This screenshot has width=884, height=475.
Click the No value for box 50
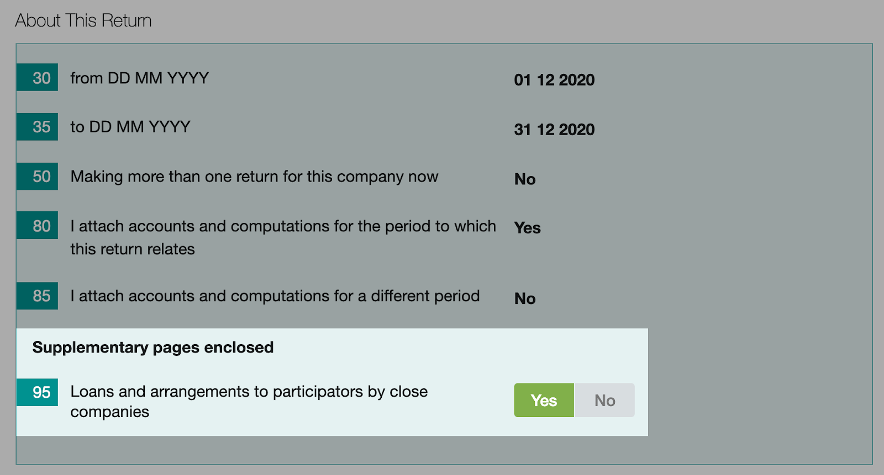click(525, 179)
